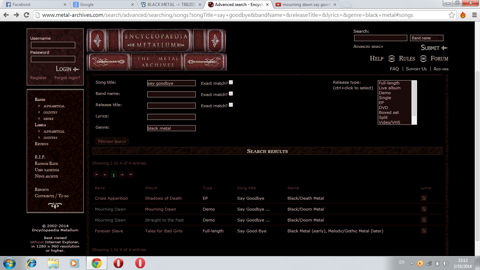Select Demo in Release type list
Viewport: 480px width, 270px height.
tap(385, 93)
